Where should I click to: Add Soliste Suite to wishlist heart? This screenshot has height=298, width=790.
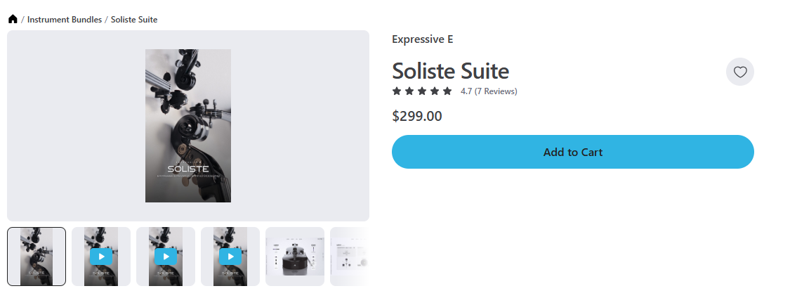[739, 72]
